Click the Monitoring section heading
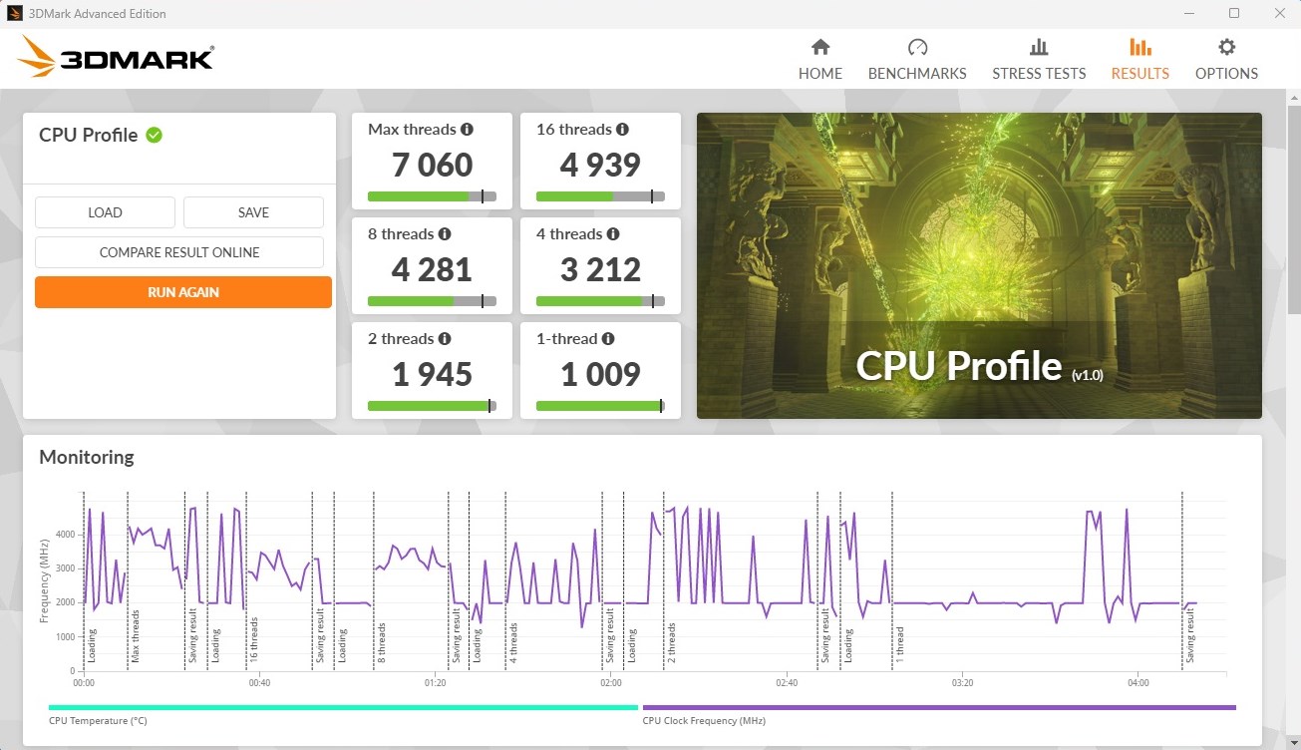 [x=87, y=458]
